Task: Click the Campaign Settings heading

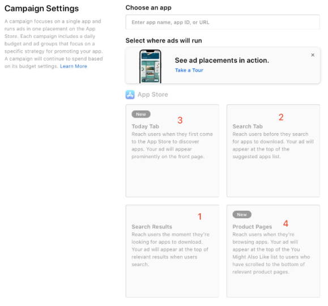Action: click(41, 8)
